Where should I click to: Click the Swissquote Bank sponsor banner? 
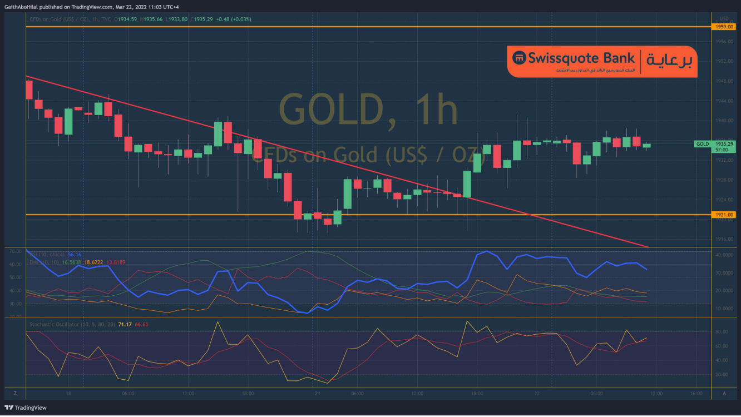(602, 62)
